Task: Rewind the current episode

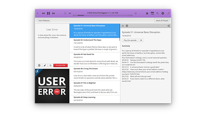Action: (43, 13)
